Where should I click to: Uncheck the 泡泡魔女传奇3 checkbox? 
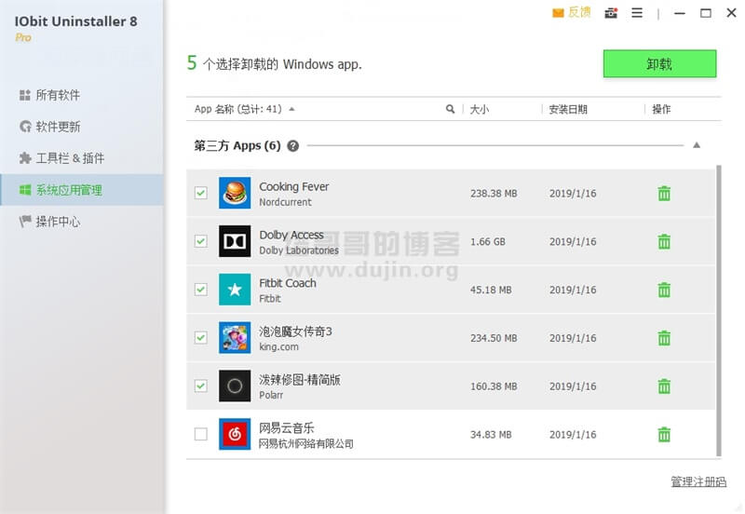[201, 338]
